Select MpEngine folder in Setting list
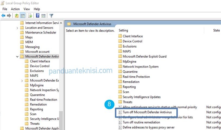 [x=129, y=61]
